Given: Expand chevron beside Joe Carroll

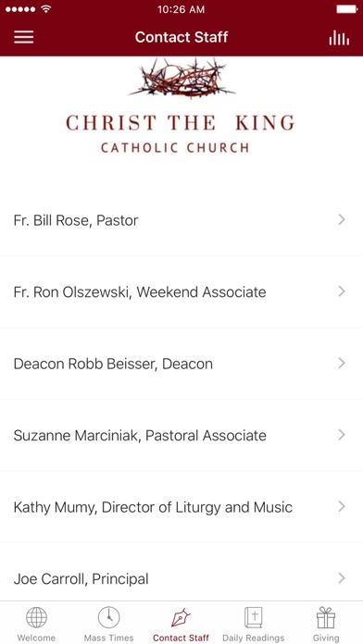Looking at the screenshot, I should [342, 578].
